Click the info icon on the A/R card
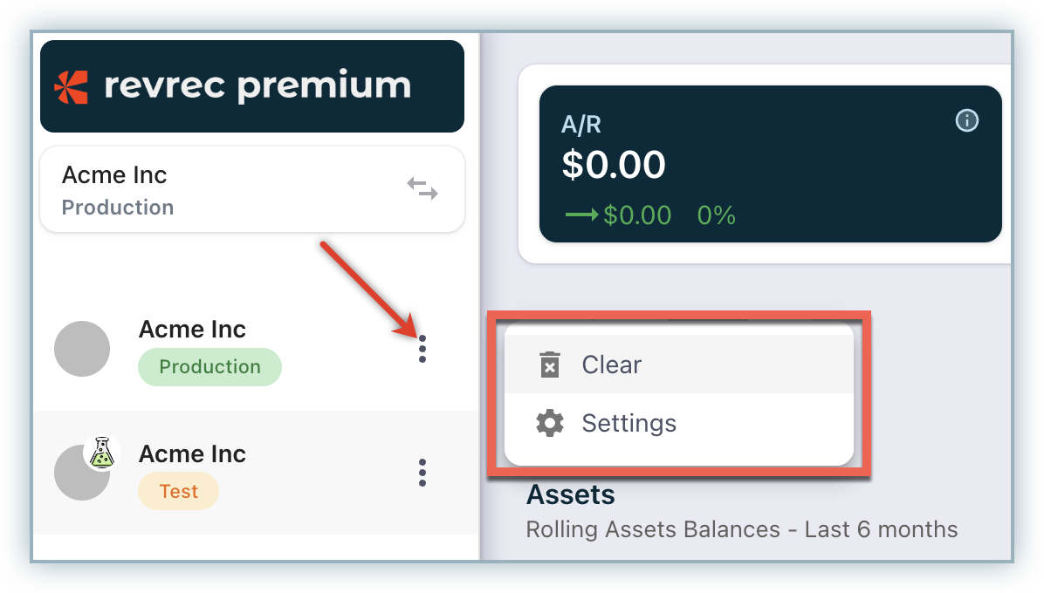 [967, 120]
